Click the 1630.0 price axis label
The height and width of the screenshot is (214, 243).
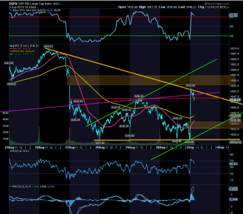point(234,135)
